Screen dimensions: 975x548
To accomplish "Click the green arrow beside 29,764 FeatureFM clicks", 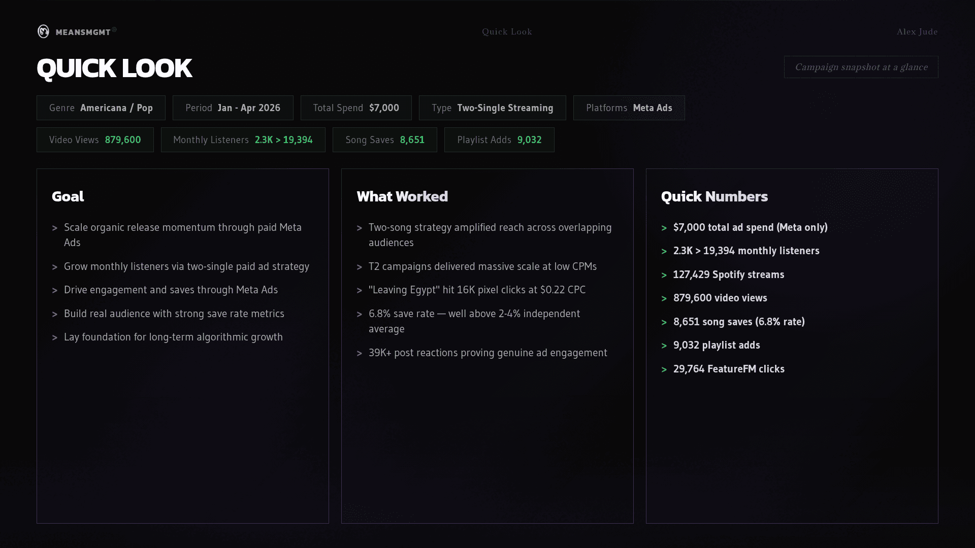I will pyautogui.click(x=664, y=369).
